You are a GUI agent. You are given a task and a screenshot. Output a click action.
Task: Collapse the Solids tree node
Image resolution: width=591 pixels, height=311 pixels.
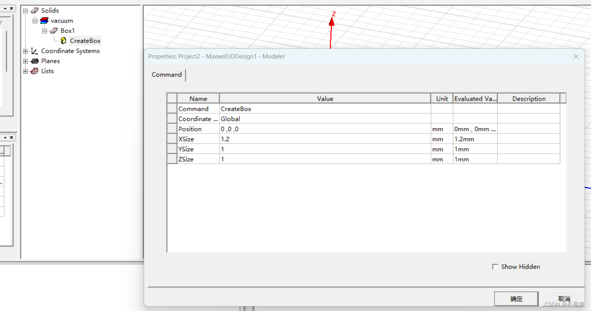[25, 11]
